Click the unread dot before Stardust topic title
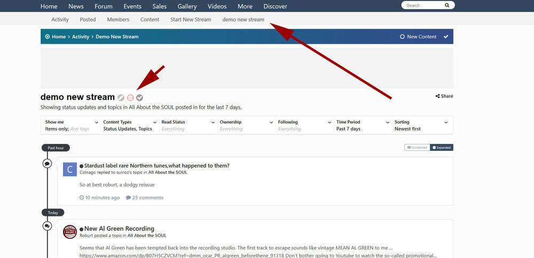This screenshot has width=534, height=258. (81, 166)
